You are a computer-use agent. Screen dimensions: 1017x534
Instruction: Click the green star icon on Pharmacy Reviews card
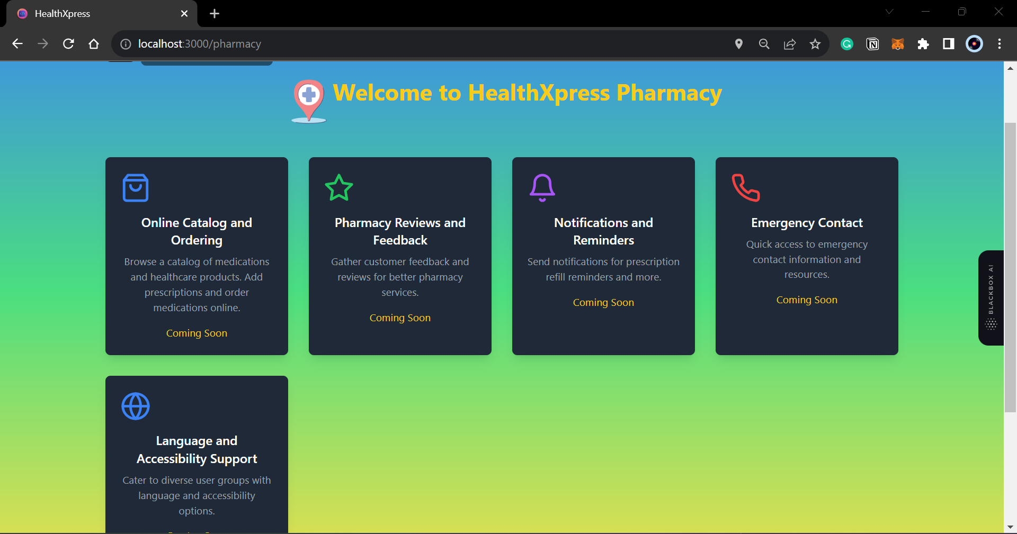pos(339,188)
